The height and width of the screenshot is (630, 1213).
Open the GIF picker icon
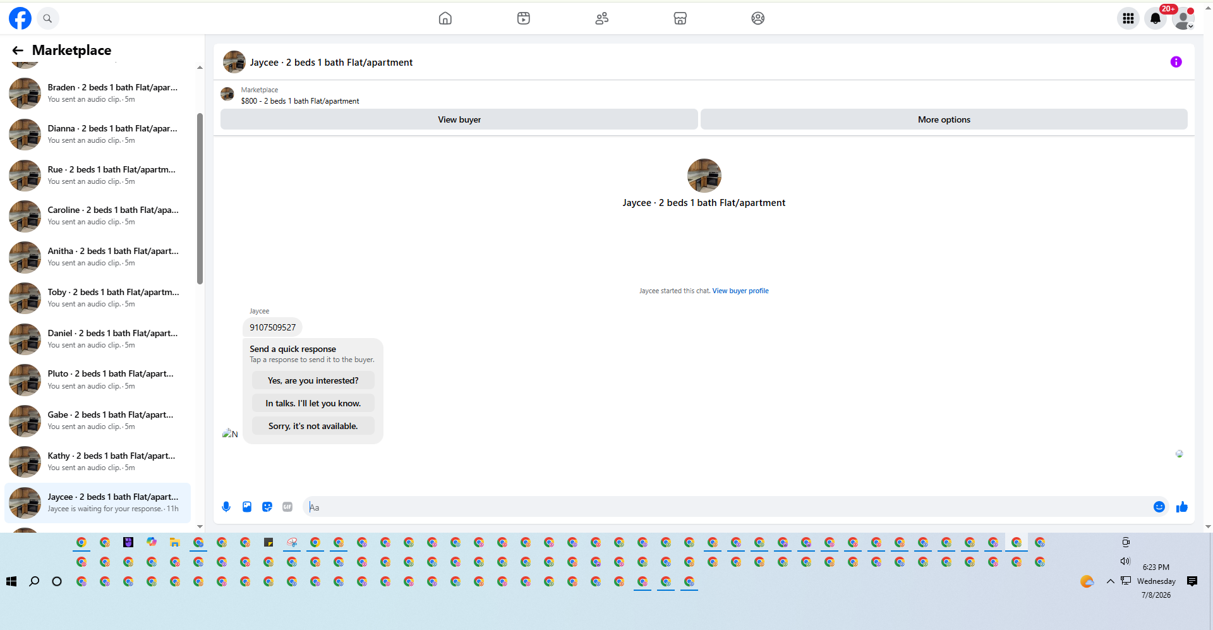pos(287,507)
